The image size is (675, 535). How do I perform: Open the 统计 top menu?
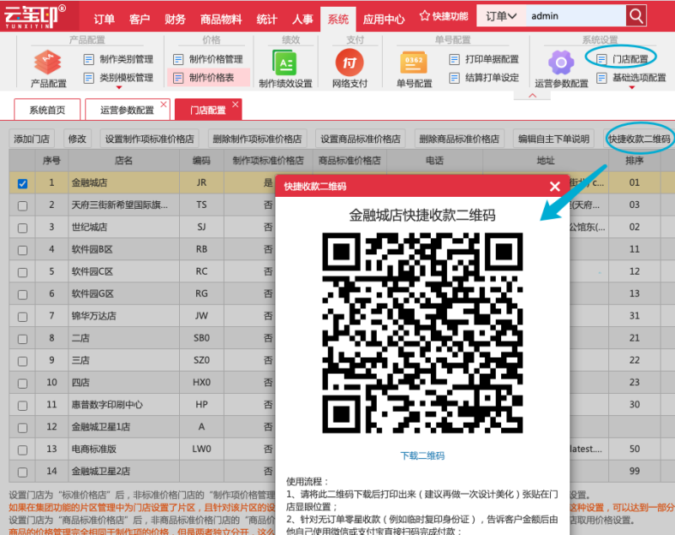pos(266,19)
